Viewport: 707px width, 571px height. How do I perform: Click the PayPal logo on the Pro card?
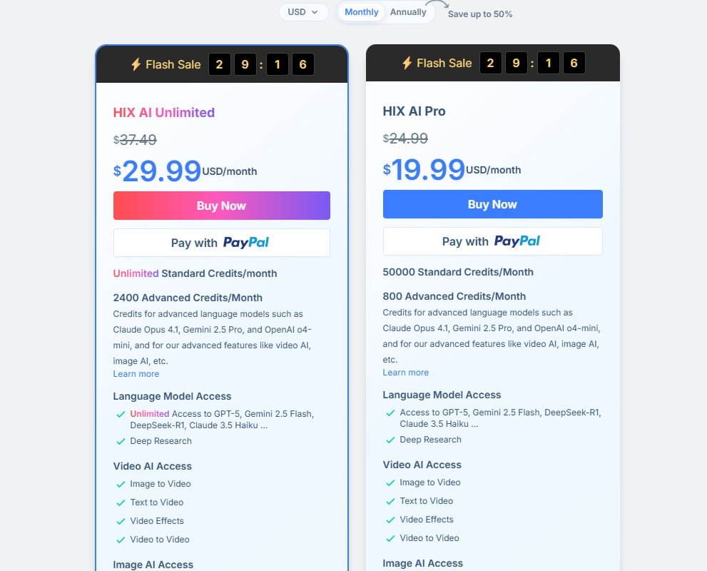517,241
